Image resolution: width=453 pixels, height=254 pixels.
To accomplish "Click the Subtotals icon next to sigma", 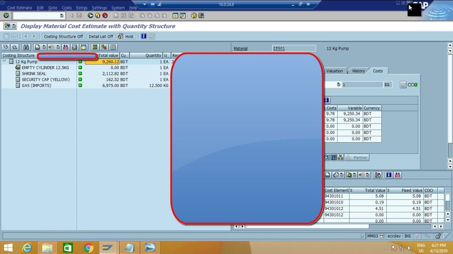I will pyautogui.click(x=104, y=47).
